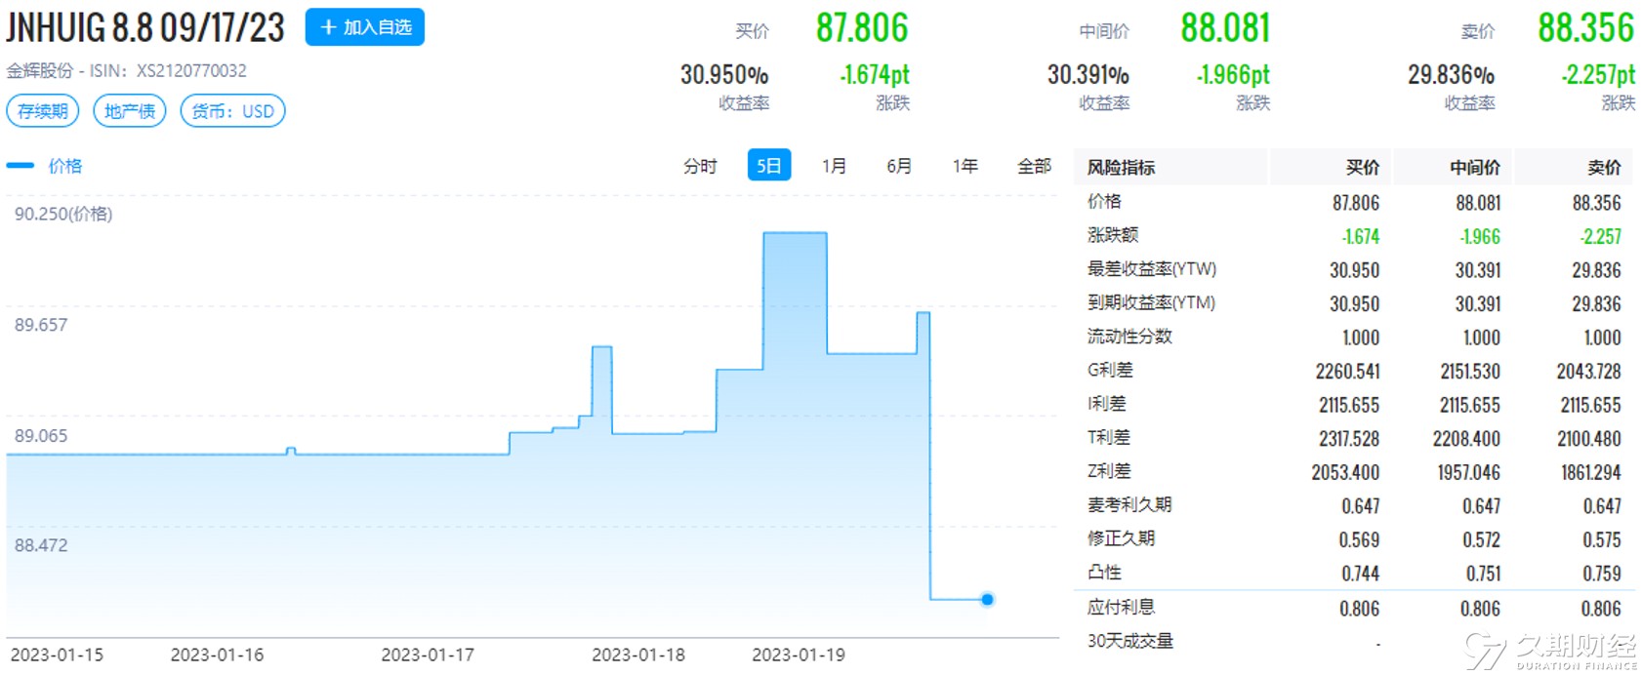This screenshot has width=1642, height=675.
Task: Click the 中间价 column header in table
Action: (1474, 168)
